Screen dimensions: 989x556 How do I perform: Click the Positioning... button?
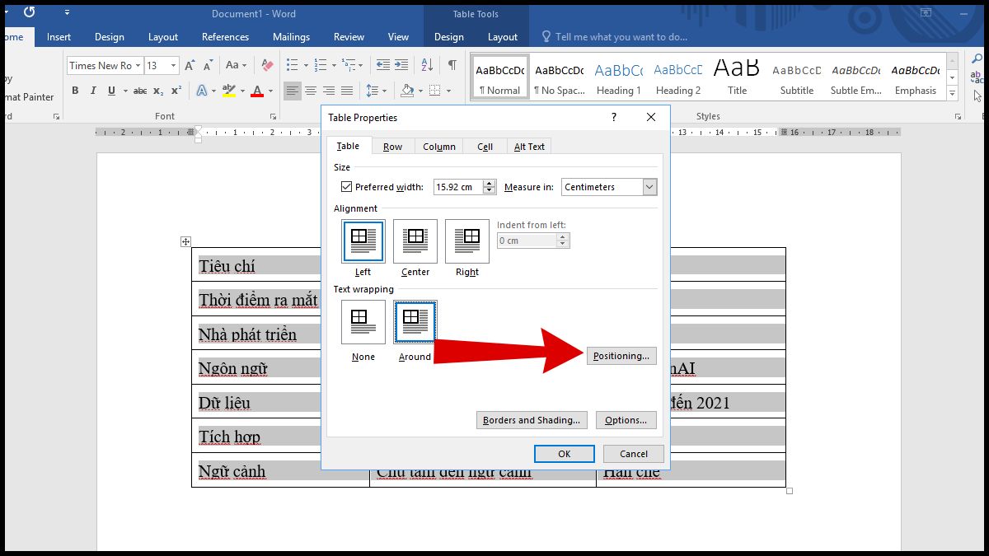(621, 356)
